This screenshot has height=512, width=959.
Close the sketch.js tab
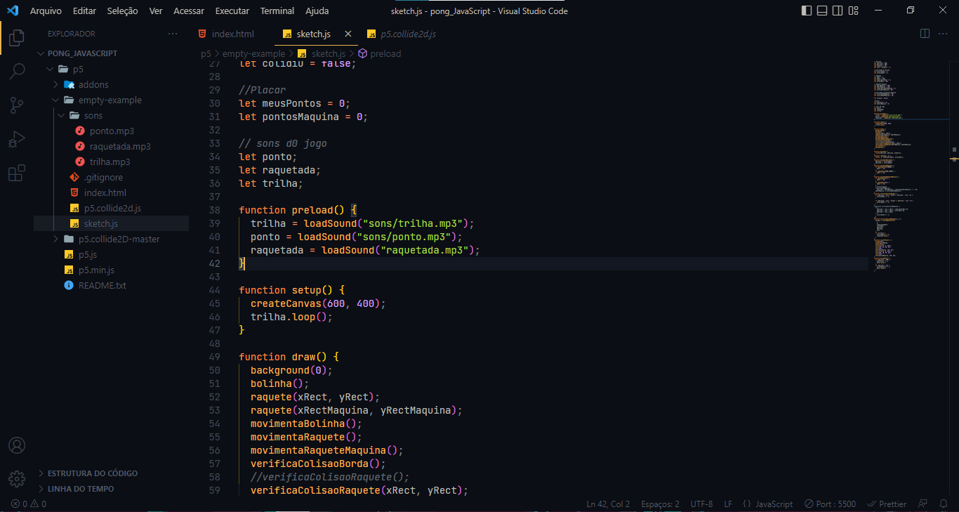(x=347, y=34)
